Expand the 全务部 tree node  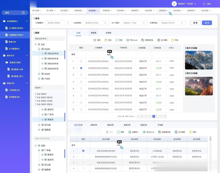pyautogui.click(x=39, y=74)
